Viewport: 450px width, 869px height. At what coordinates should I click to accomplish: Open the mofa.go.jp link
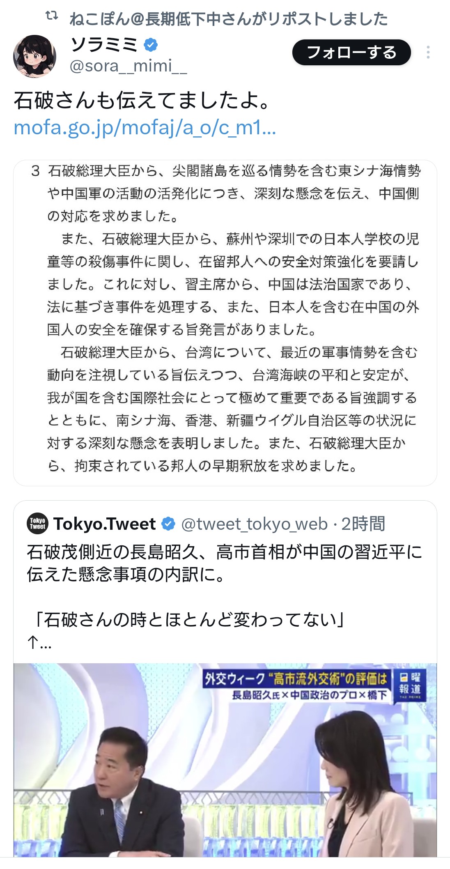coord(145,128)
